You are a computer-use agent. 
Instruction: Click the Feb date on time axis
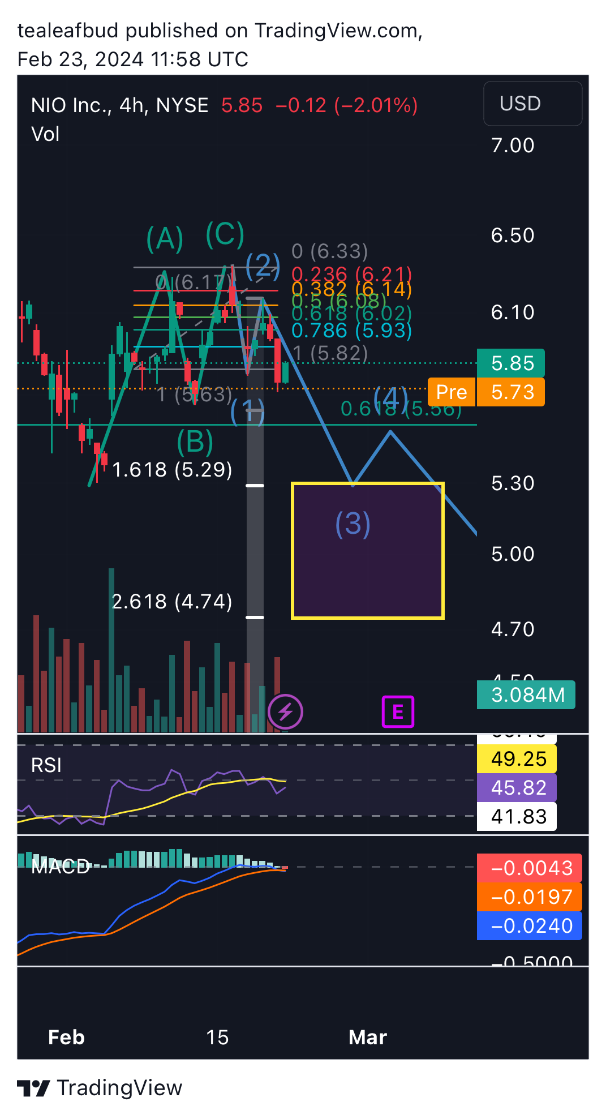(x=66, y=1037)
